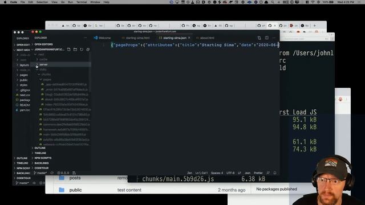Viewport: 365px width, 205px height.
Task: Click Ln 1, Col 1 cursor position
Action: [201, 173]
